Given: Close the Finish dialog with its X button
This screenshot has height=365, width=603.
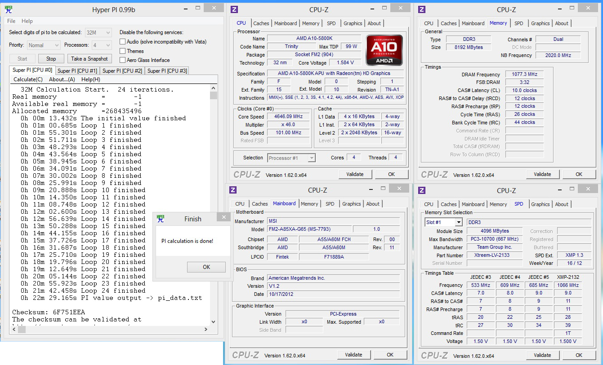Looking at the screenshot, I should click(x=223, y=217).
